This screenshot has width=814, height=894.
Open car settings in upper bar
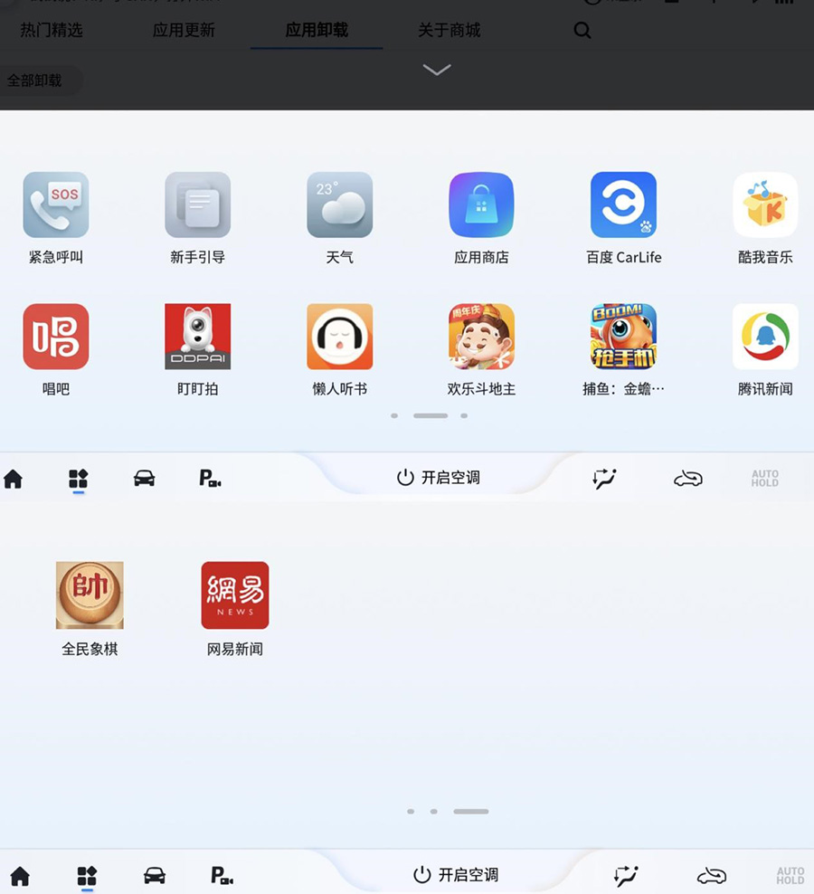[x=144, y=479]
